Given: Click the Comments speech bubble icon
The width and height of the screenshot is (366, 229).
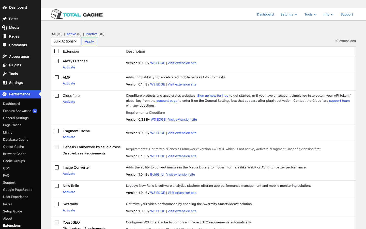Looking at the screenshot, I should pos(5,45).
